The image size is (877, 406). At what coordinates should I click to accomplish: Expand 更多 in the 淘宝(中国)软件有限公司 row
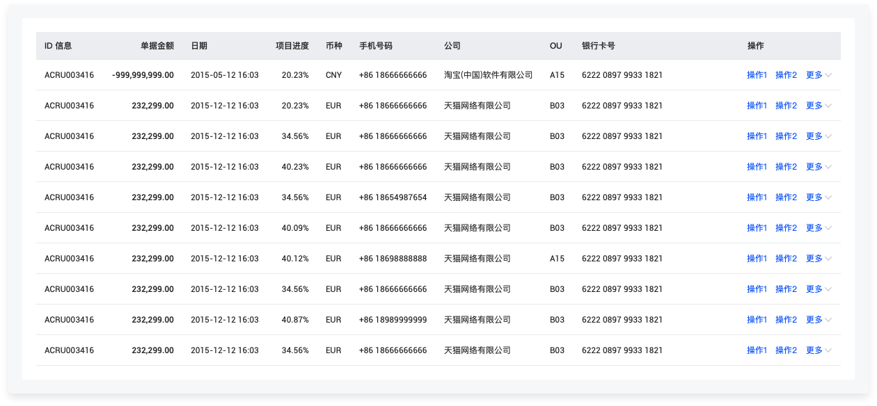[819, 75]
